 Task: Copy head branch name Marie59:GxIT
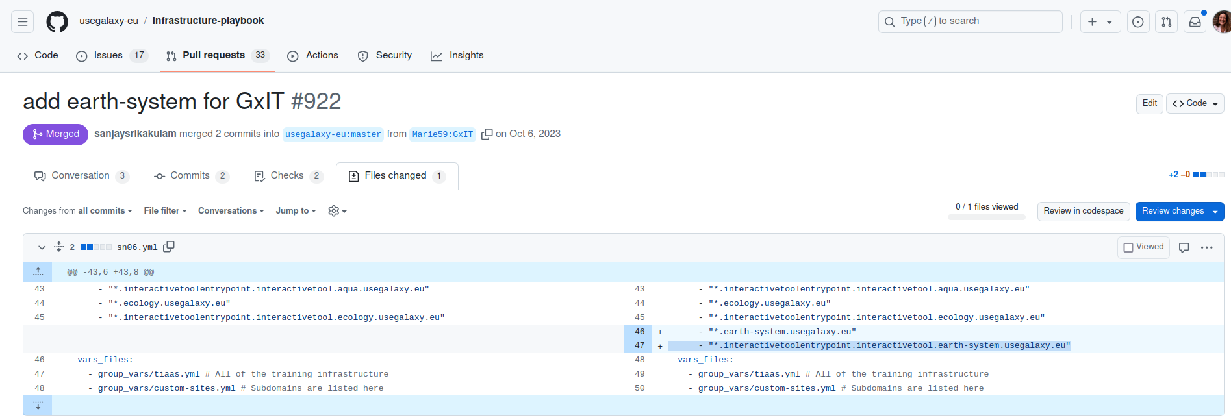(487, 134)
